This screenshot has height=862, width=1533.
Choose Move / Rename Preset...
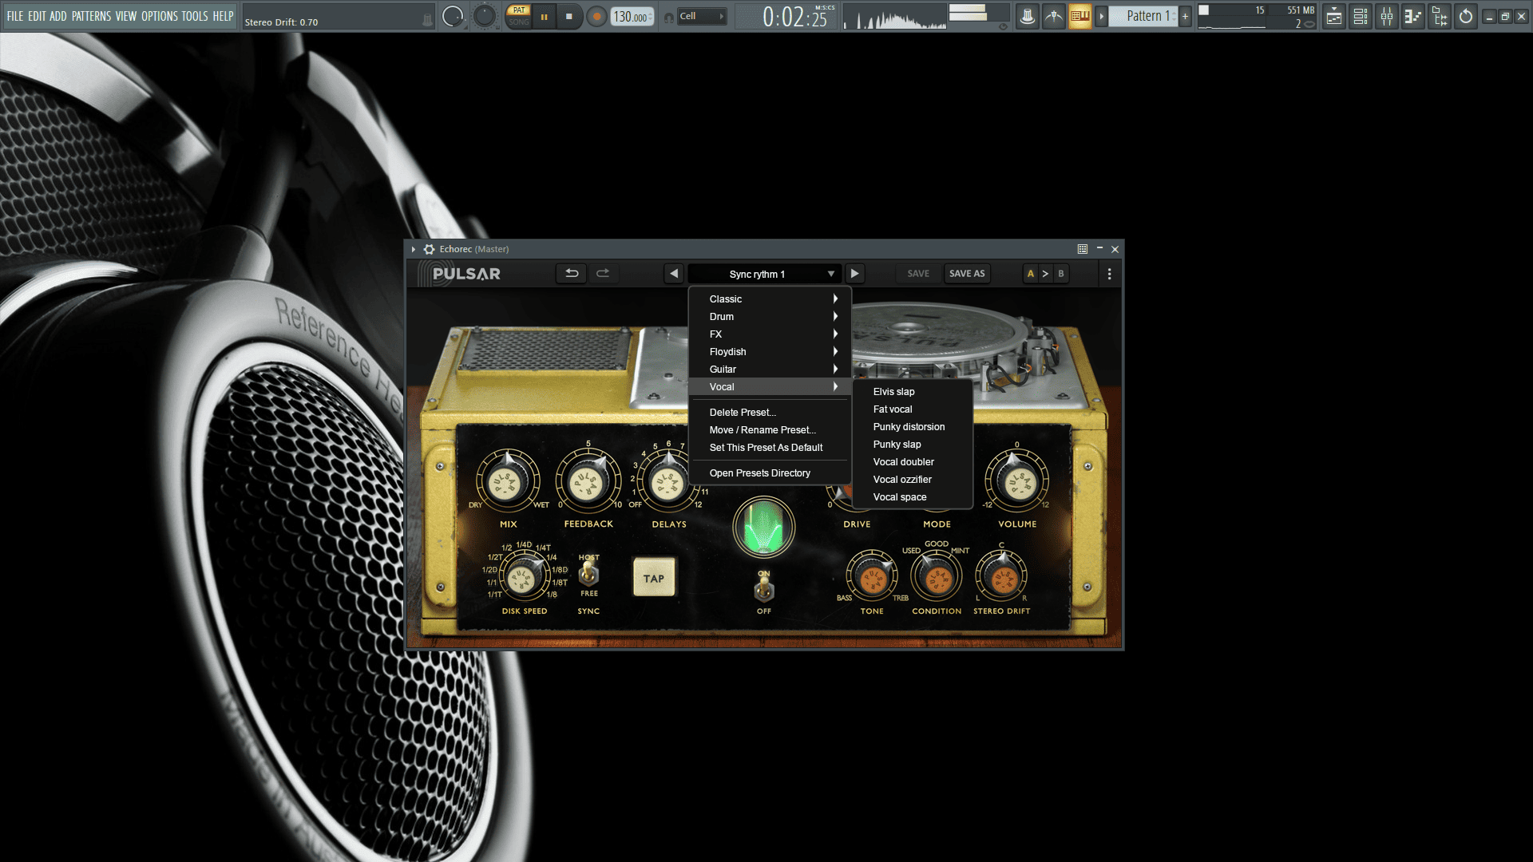pyautogui.click(x=770, y=430)
